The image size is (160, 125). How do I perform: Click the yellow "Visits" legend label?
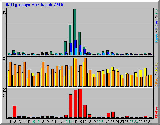[156, 68]
